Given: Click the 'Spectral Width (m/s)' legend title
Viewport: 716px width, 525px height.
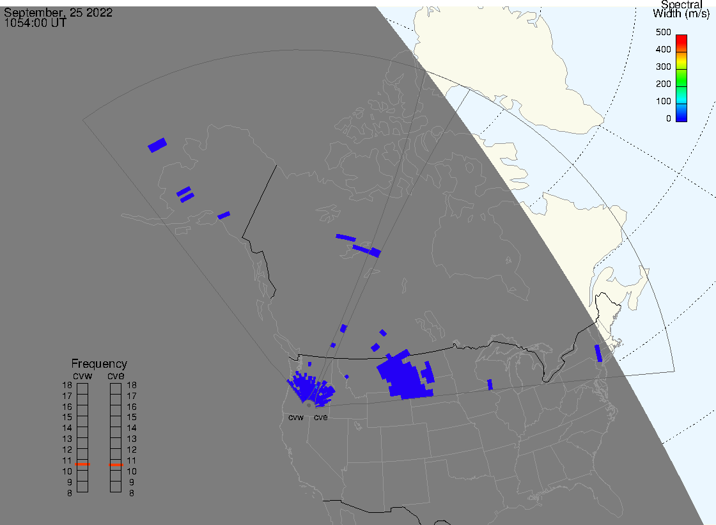Looking at the screenshot, I should pos(681,9).
